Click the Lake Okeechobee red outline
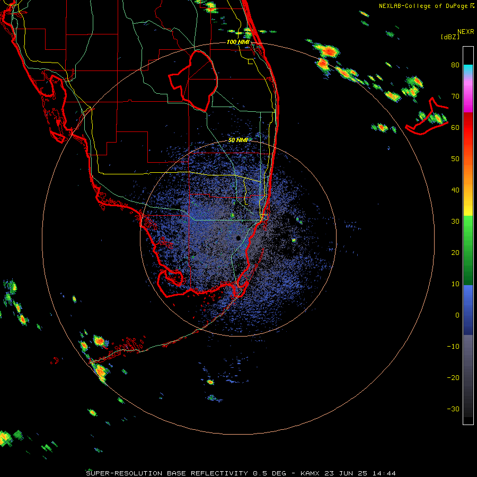This screenshot has width=477, height=477. 193,81
